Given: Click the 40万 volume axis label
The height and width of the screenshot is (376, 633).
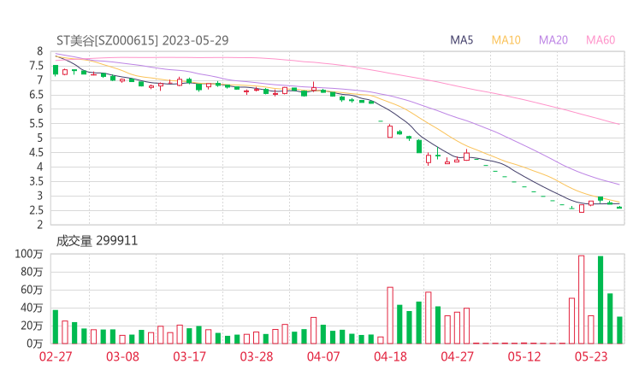Looking at the screenshot, I should [x=32, y=308].
